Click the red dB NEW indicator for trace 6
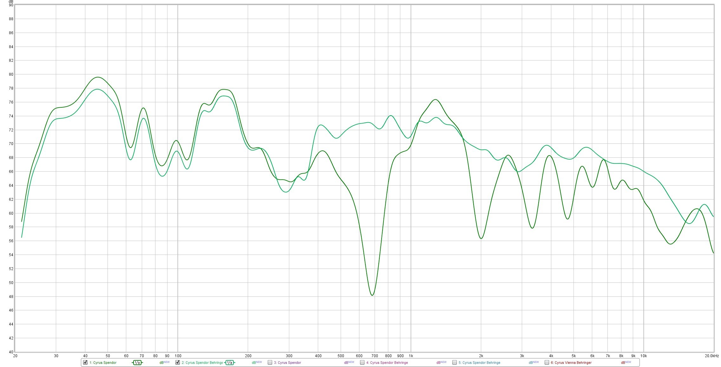721x367 pixels. pos(626,363)
